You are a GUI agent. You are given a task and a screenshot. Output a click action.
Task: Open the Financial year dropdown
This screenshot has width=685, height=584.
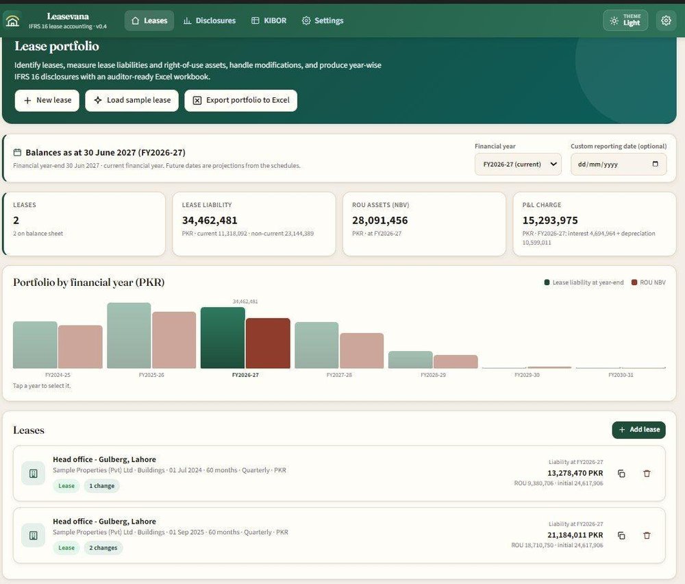[x=518, y=165]
